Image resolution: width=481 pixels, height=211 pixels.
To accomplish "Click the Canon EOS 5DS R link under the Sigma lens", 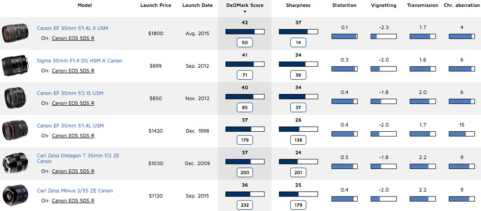I will 73,70.
